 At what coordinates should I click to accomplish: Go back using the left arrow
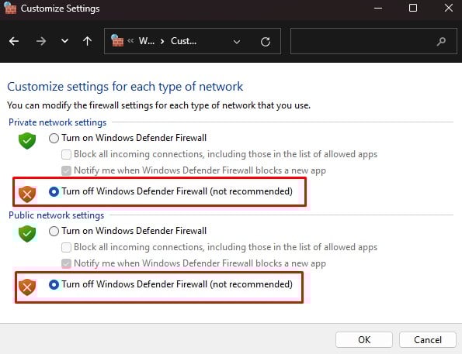(x=14, y=41)
